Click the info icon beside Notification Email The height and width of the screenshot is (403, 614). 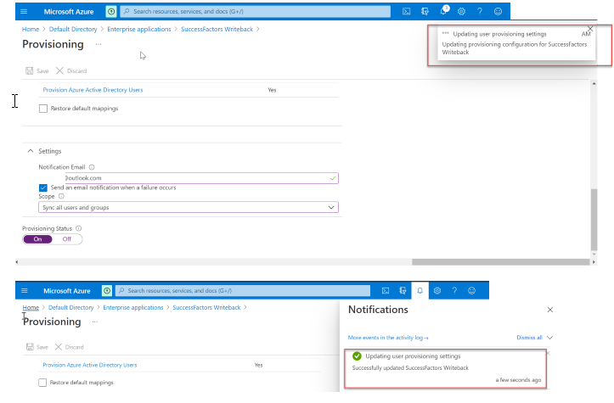(92, 167)
